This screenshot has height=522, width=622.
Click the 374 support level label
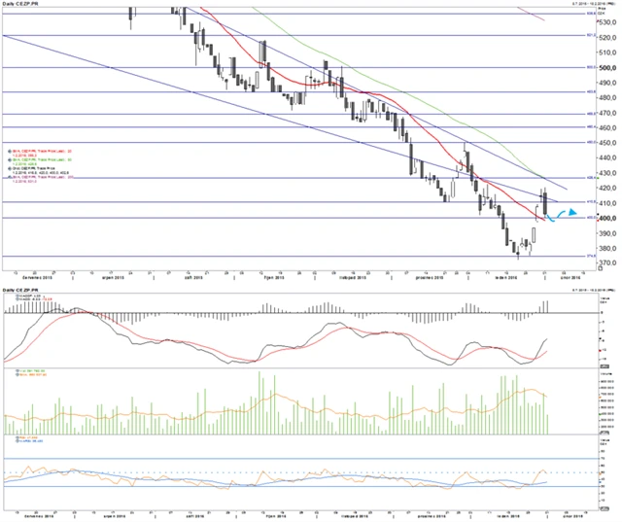pos(591,256)
